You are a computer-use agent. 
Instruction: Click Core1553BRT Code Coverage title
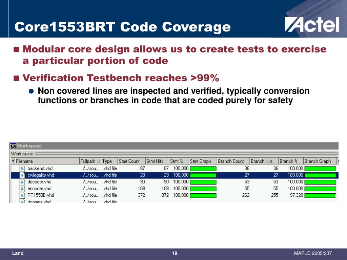point(123,27)
